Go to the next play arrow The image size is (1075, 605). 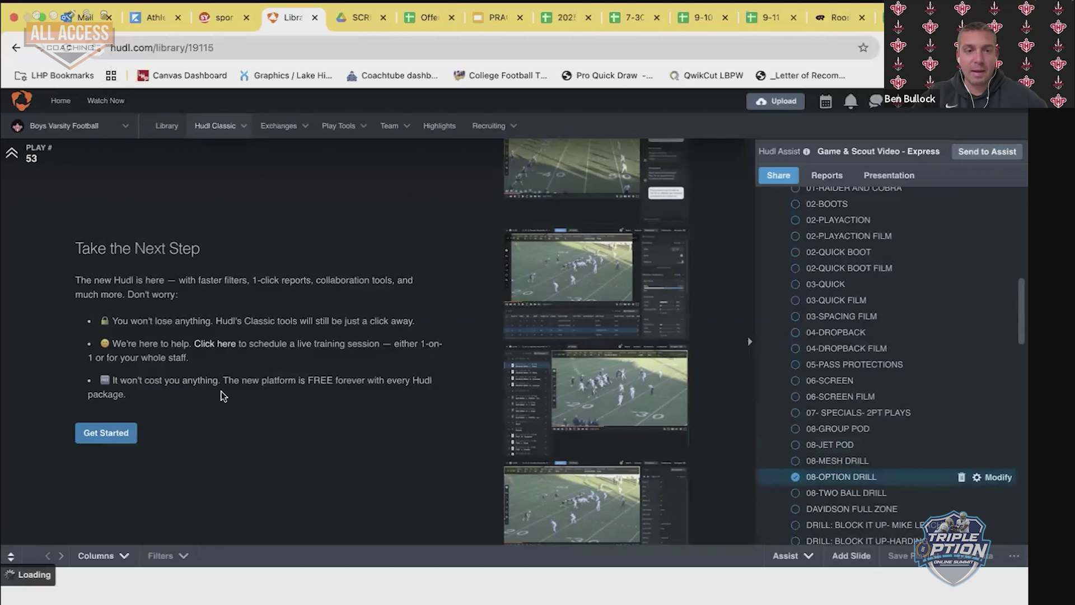click(x=61, y=556)
